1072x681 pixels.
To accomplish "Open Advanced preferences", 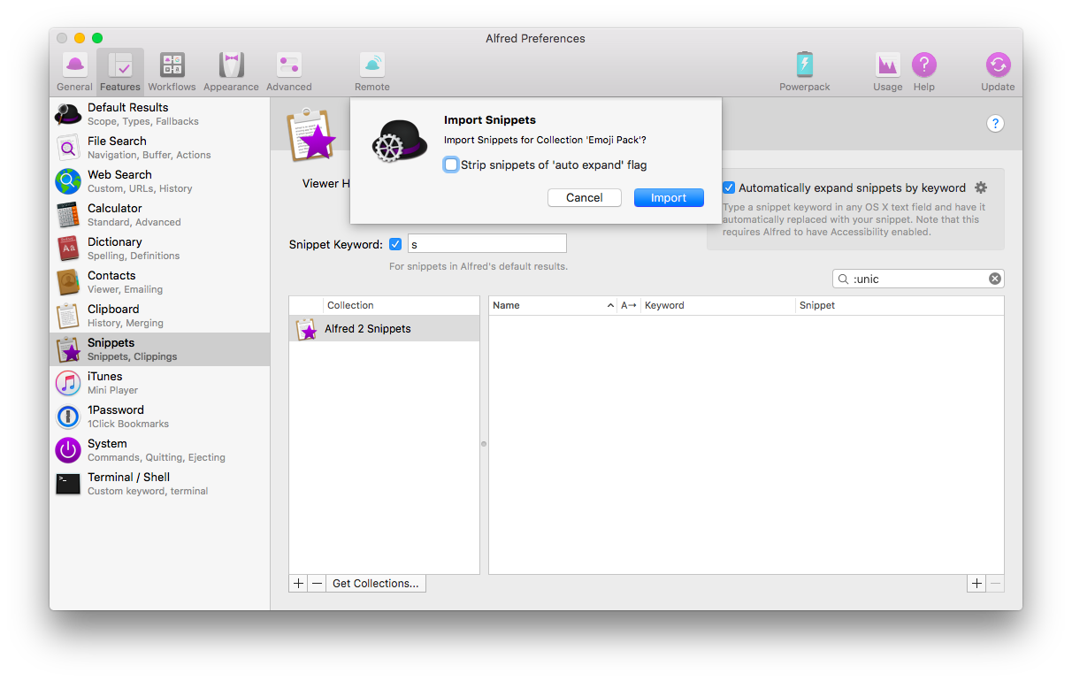I will click(289, 72).
